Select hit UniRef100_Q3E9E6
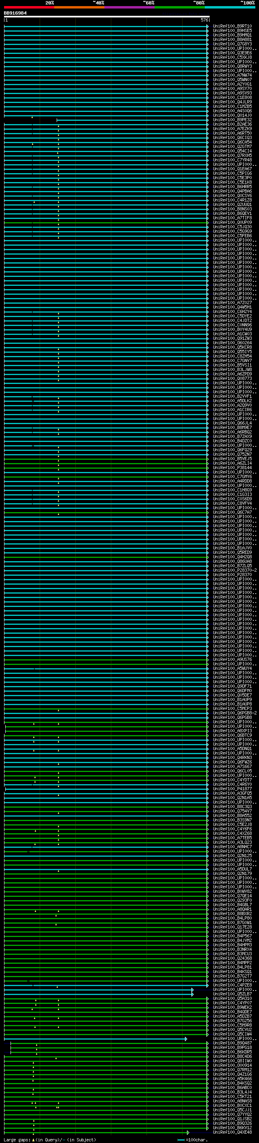This screenshot has width=259, height=1143. tap(232, 53)
